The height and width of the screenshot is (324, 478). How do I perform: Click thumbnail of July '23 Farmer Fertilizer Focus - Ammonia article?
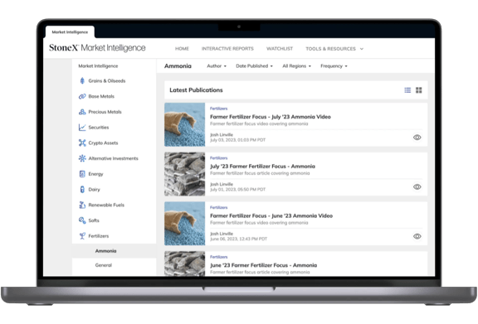(x=185, y=174)
